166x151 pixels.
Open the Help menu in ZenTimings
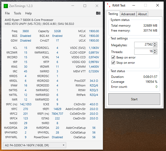(x=28, y=13)
